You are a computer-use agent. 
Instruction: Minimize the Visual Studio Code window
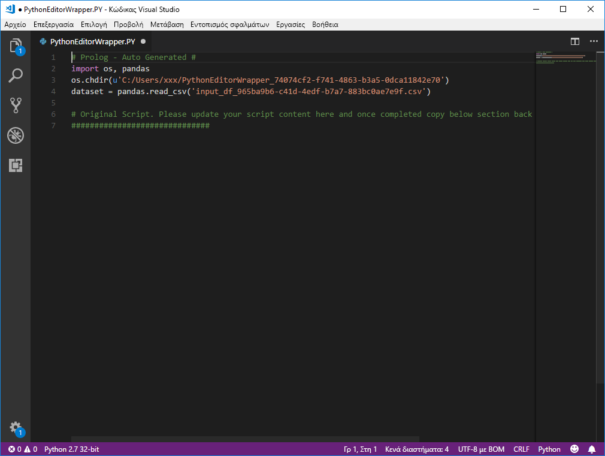point(536,9)
